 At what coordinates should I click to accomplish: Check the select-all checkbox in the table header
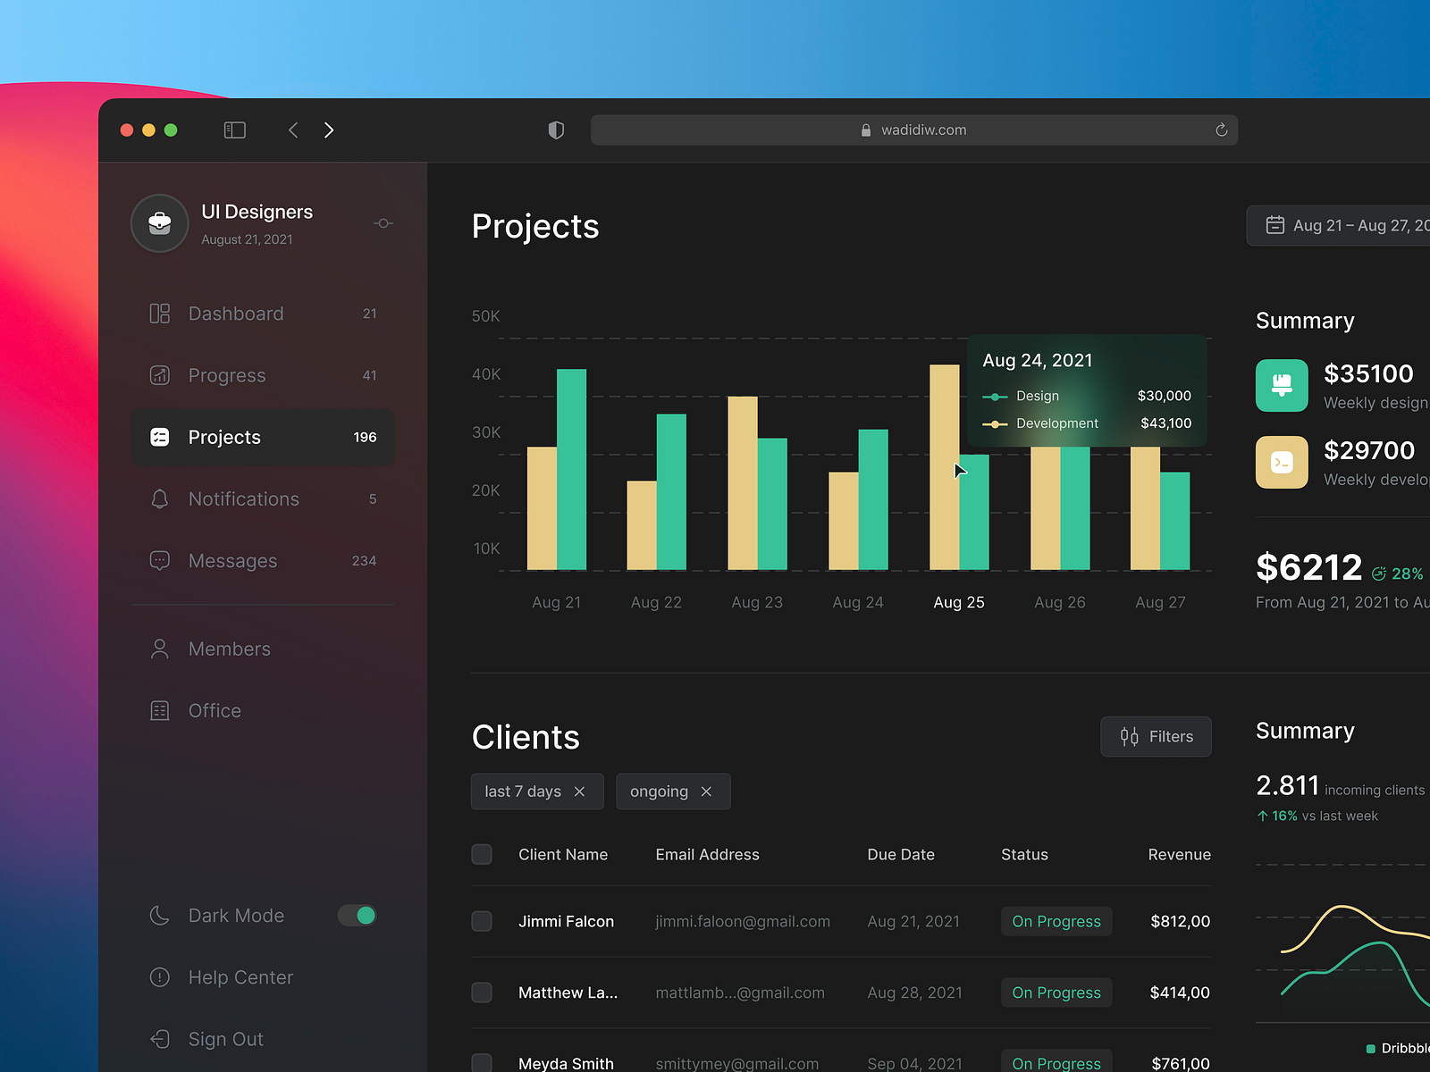[482, 854]
